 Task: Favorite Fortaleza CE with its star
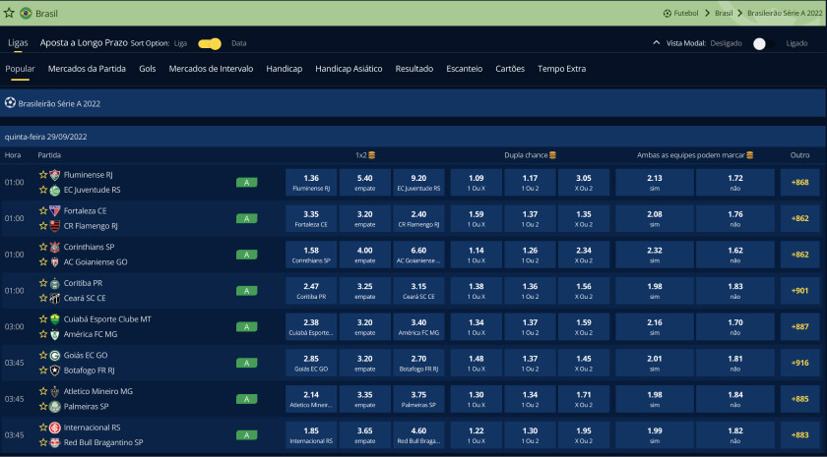coord(43,210)
